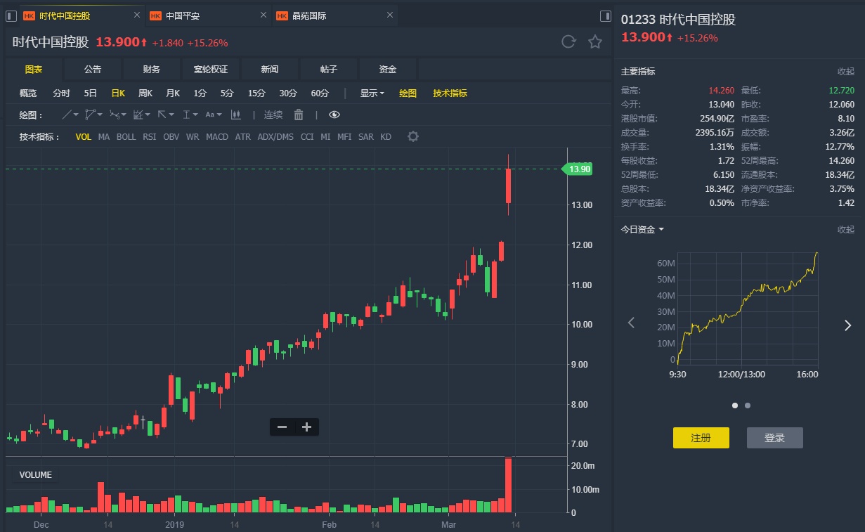Viewport: 865px width, 532px height.
Task: Open the wave pattern tool dropdown
Action: pyautogui.click(x=118, y=115)
